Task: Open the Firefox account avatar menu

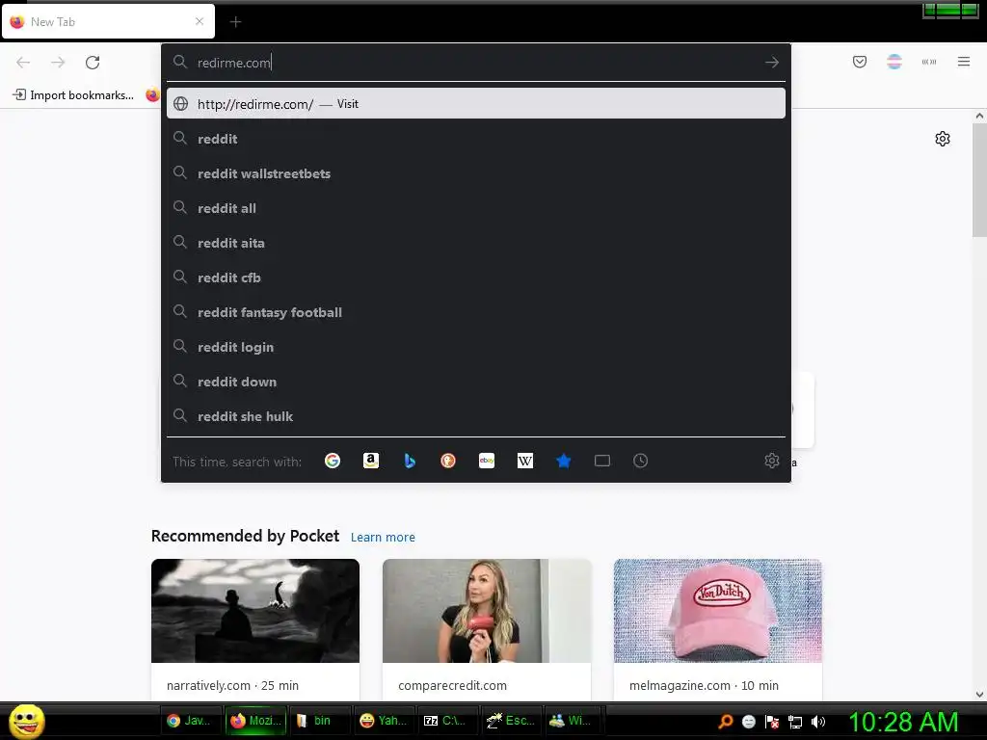Action: pos(894,62)
